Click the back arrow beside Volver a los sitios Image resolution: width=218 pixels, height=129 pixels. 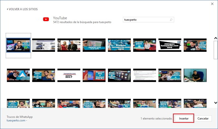click(7, 9)
